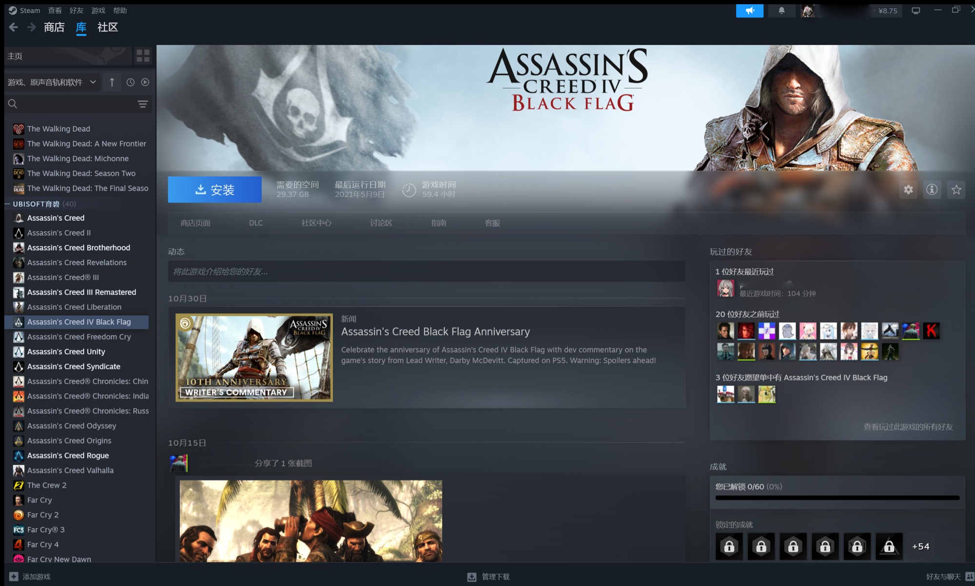Go back with the left arrow
The image size is (975, 586).
[14, 27]
